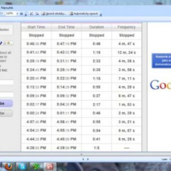Click the round icon next to zoom dropdown
This screenshot has width=171, height=171.
[21, 14]
